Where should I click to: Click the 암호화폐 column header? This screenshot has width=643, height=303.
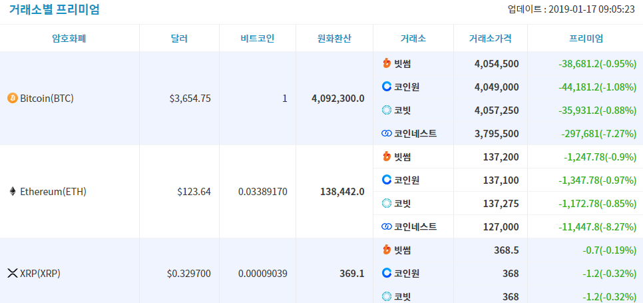[69, 39]
